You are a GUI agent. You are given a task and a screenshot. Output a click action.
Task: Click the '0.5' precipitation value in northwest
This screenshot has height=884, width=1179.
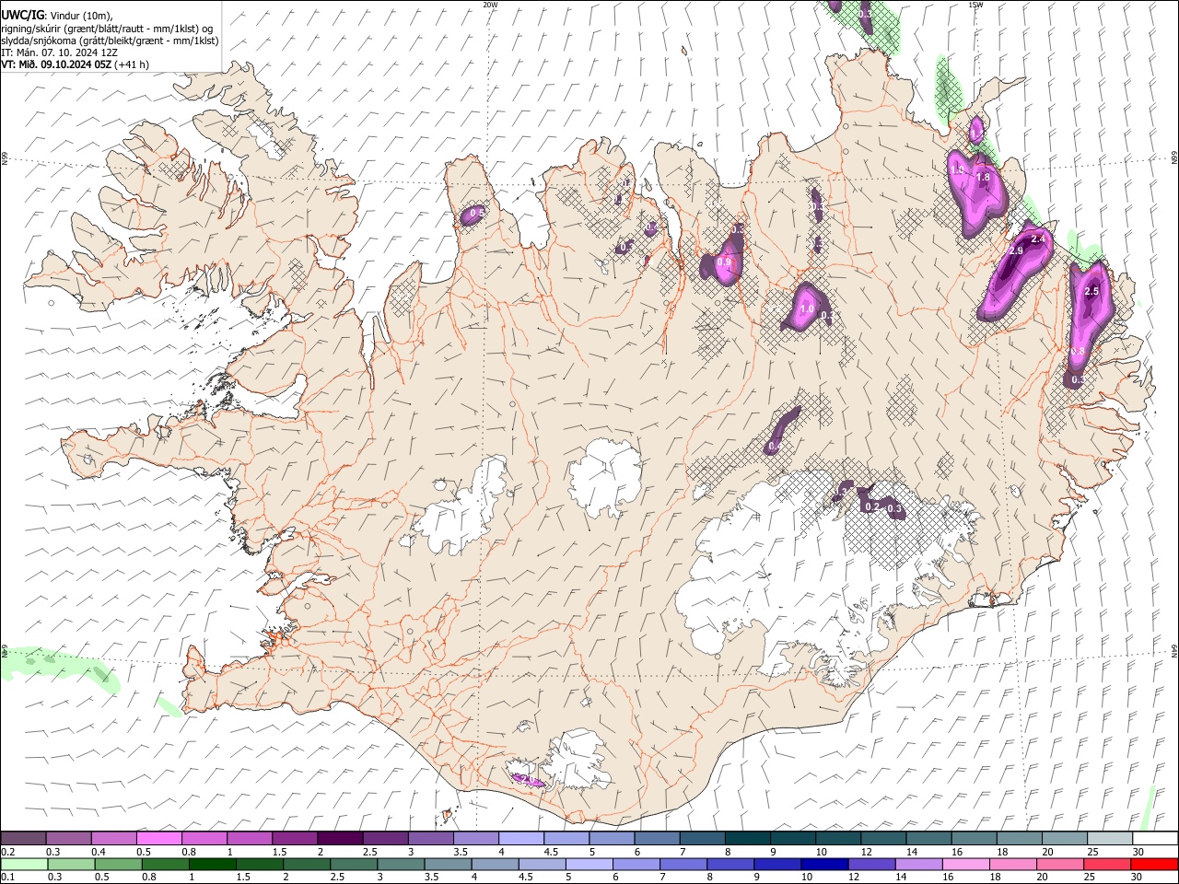pos(477,213)
